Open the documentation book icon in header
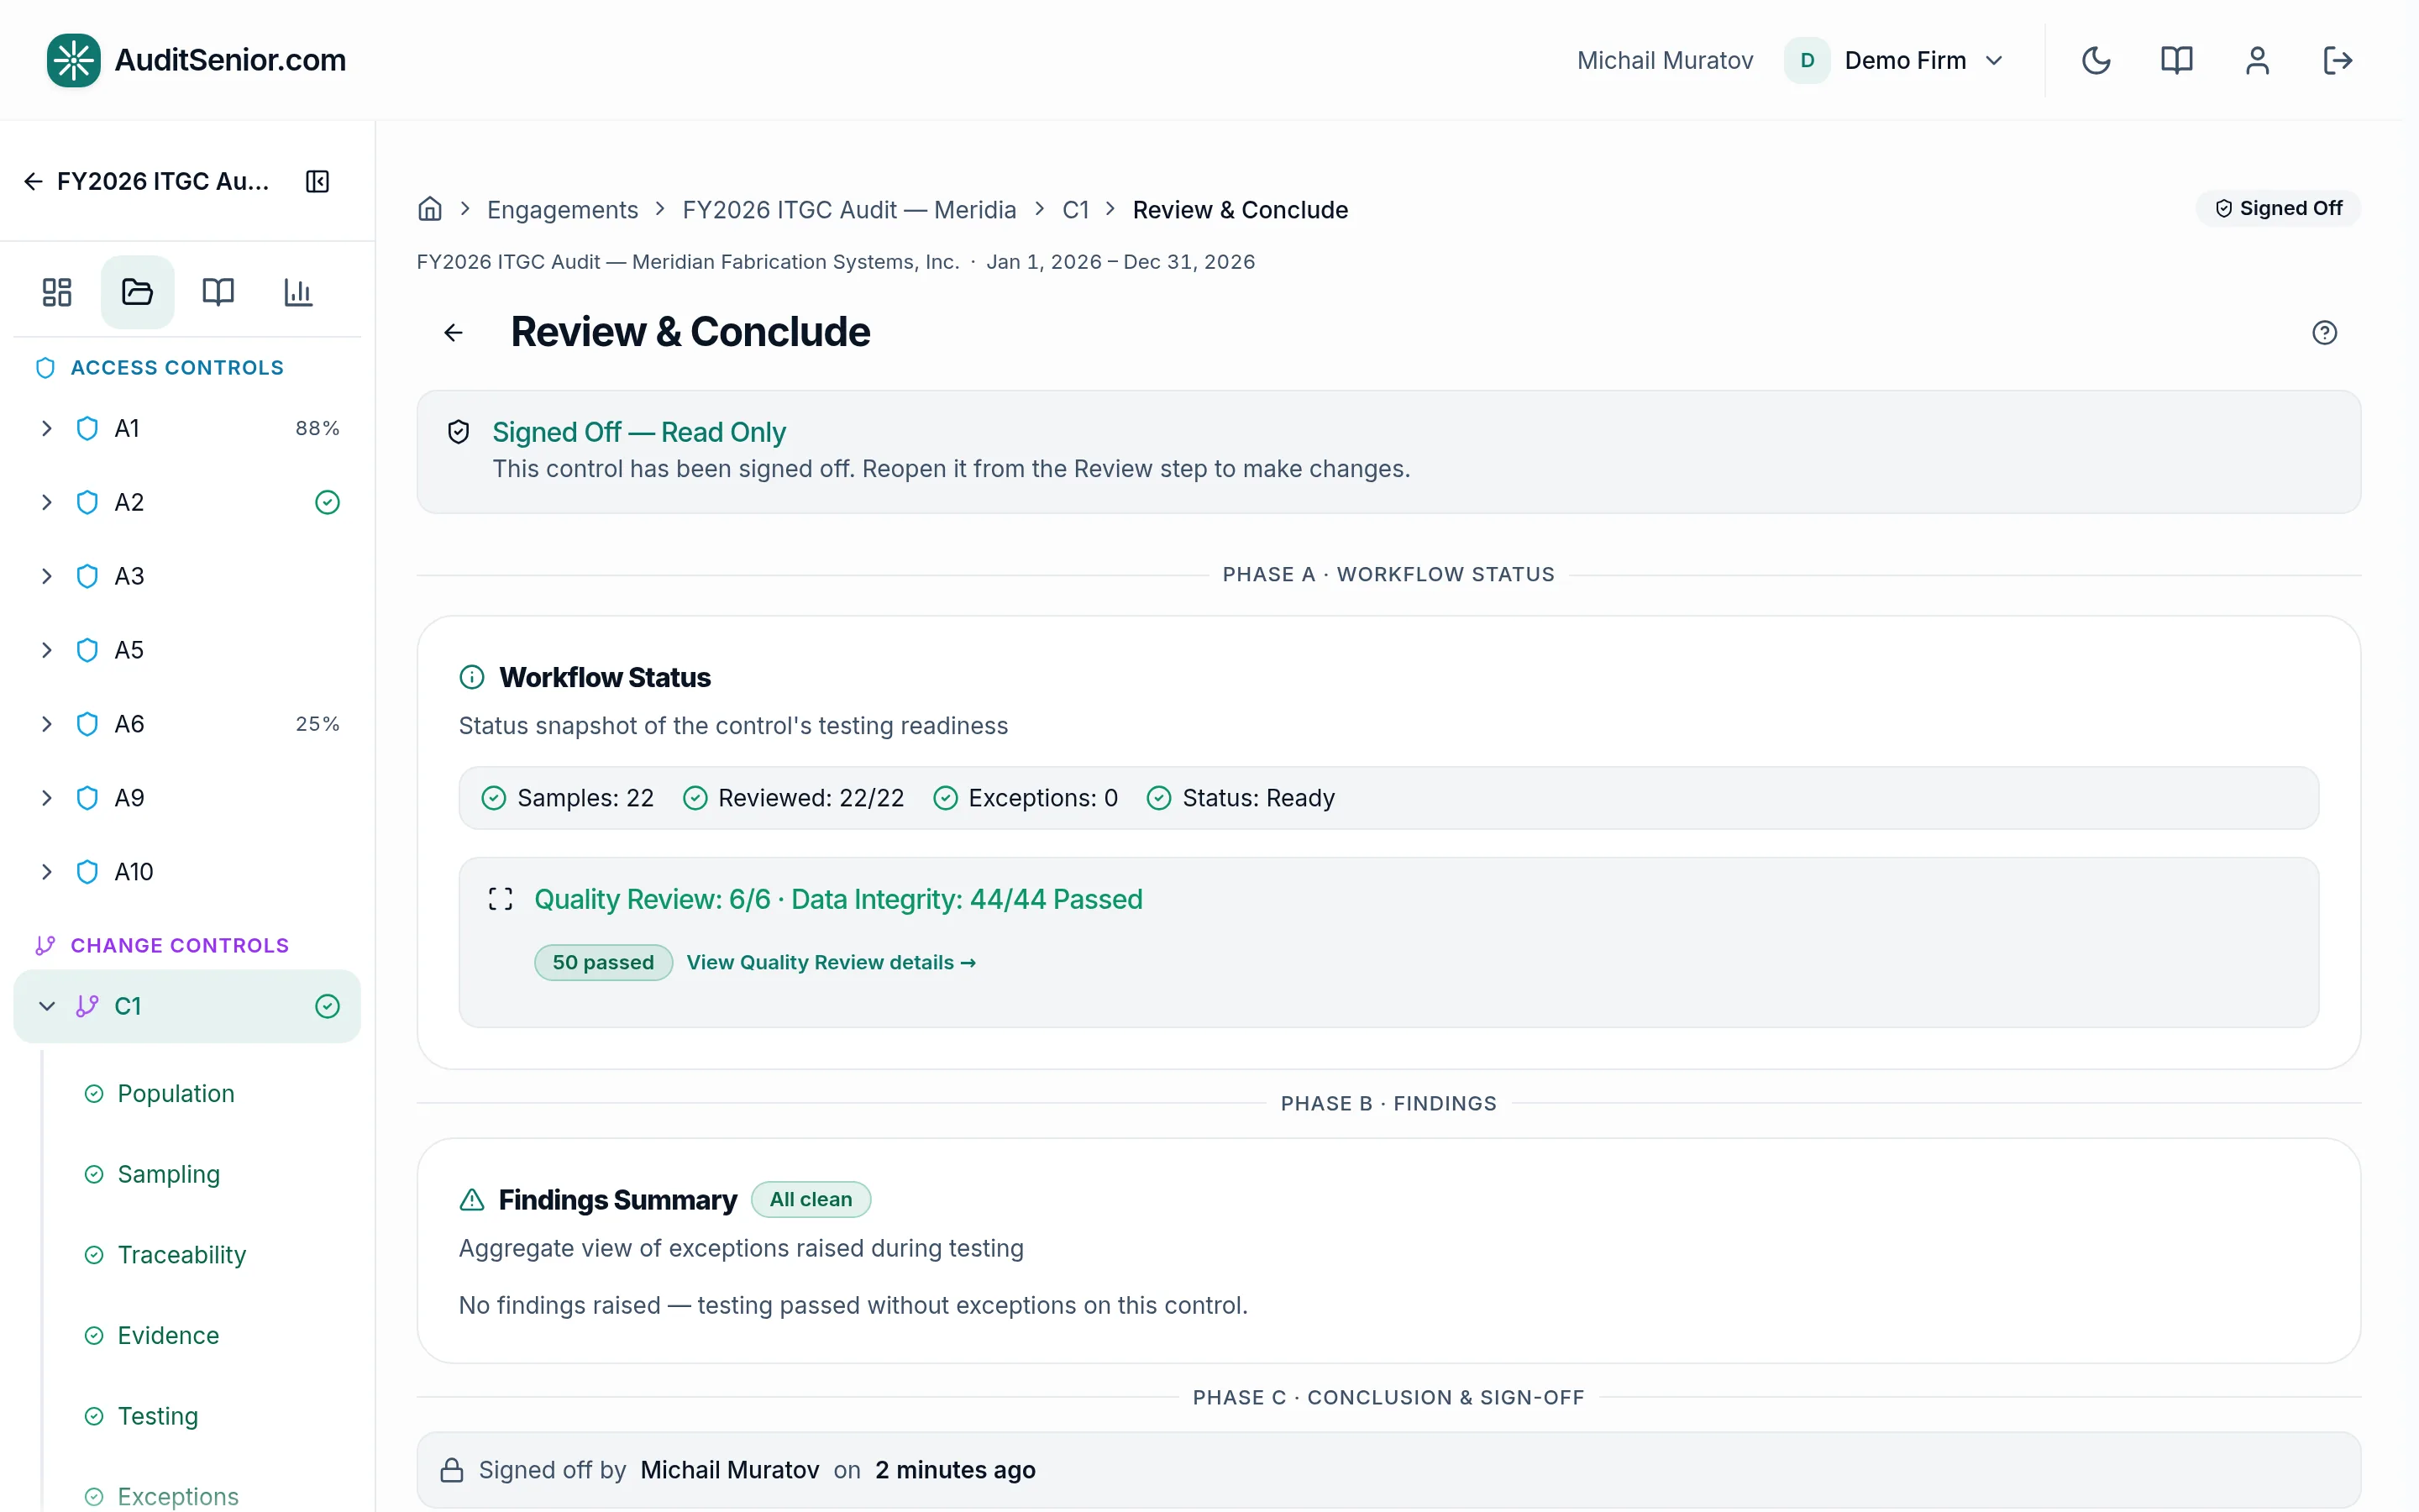Viewport: 2419px width, 1512px height. (2176, 60)
